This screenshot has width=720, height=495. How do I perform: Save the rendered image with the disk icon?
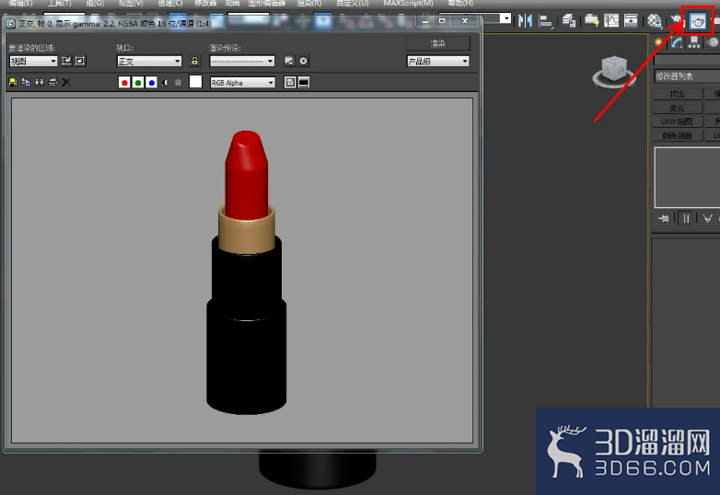click(x=13, y=82)
